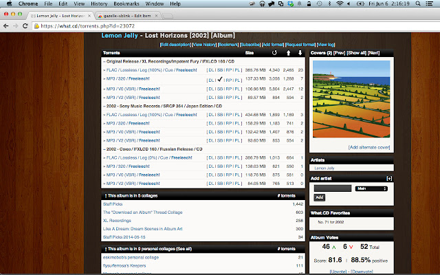Click the leechers down-arrow column icon
The image size is (440, 275).
click(300, 52)
